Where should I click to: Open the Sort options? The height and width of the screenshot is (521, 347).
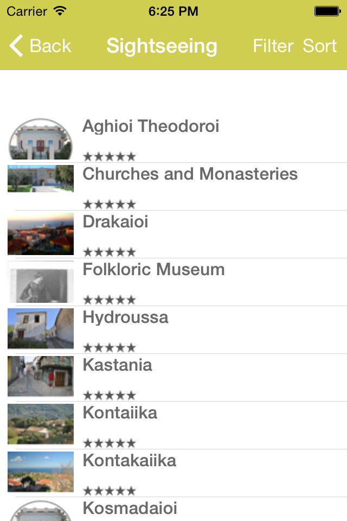point(320,46)
